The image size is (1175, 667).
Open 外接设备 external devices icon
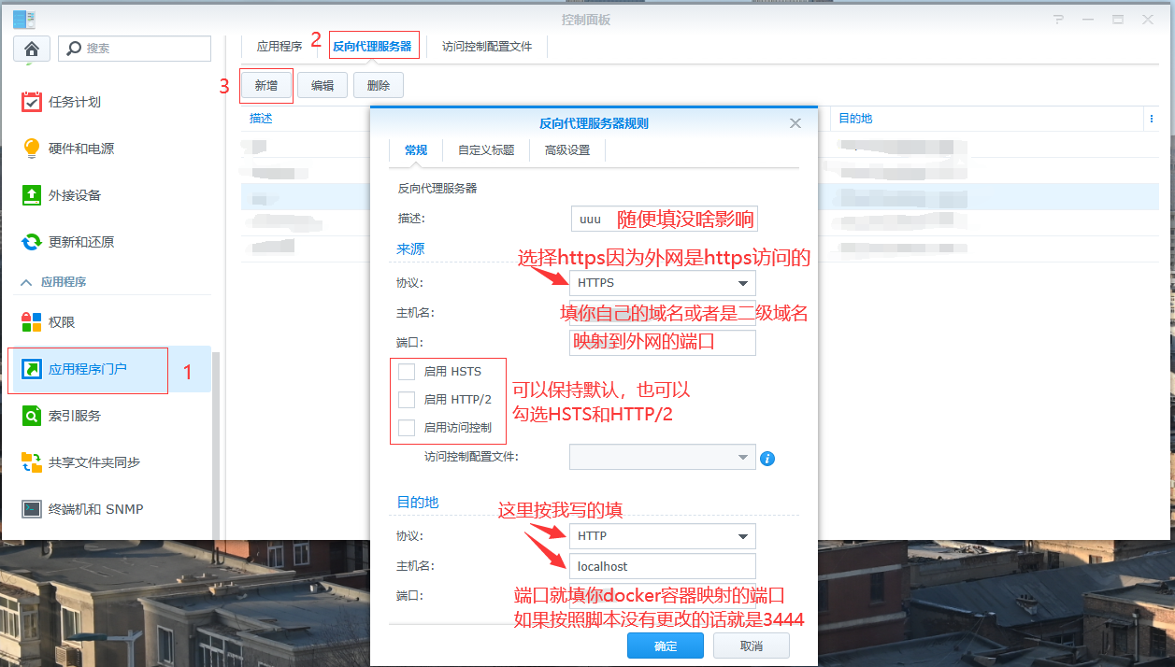(32, 195)
